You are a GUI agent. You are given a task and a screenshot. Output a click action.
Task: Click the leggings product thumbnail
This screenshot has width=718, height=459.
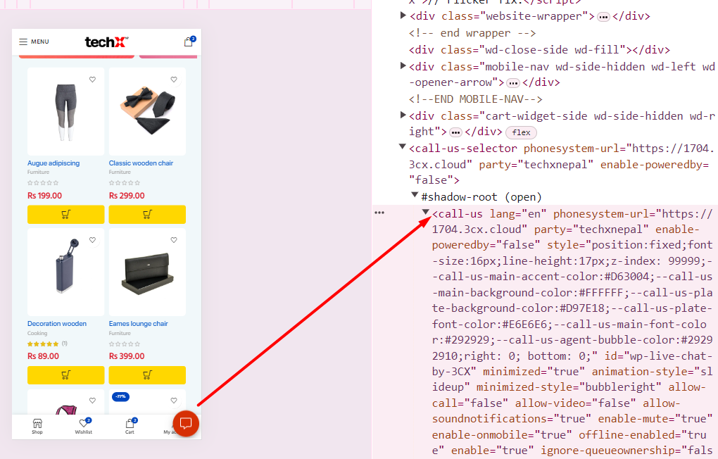[66, 112]
